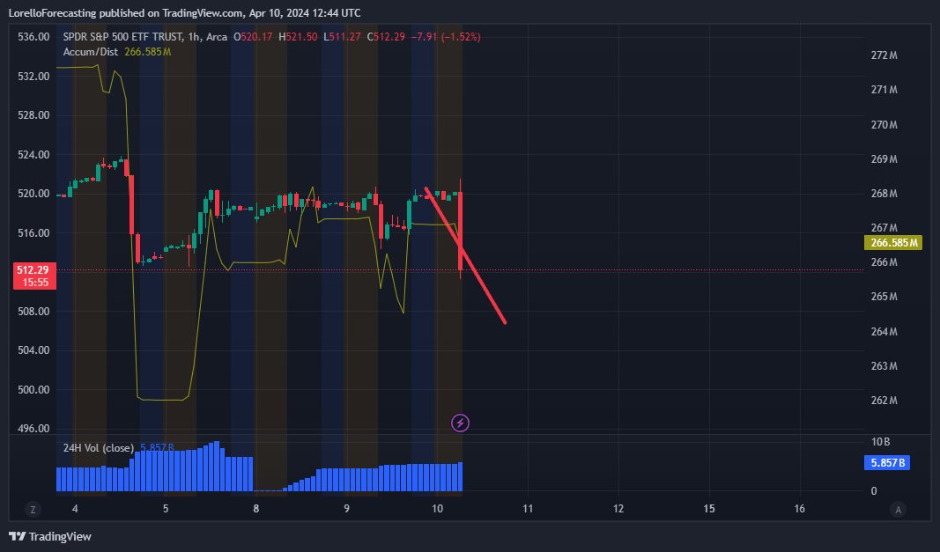
Task: Click the purple lightning event marker icon
Action: (460, 423)
